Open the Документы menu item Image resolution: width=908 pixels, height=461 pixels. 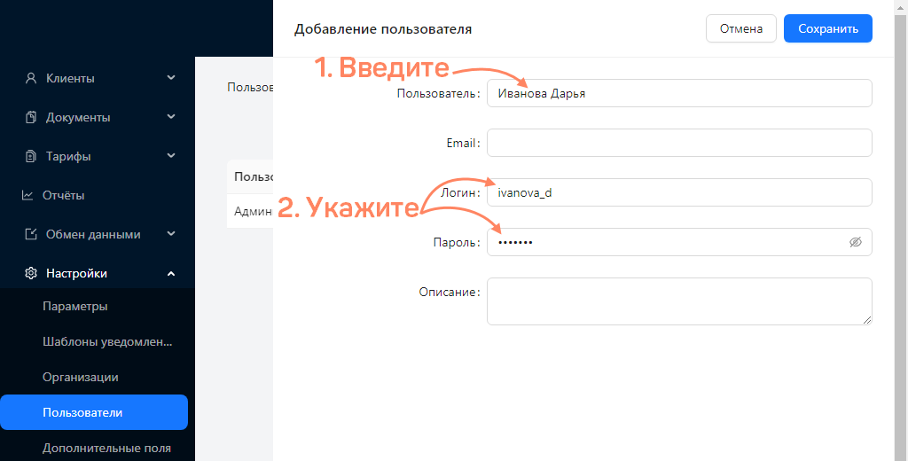click(98, 118)
